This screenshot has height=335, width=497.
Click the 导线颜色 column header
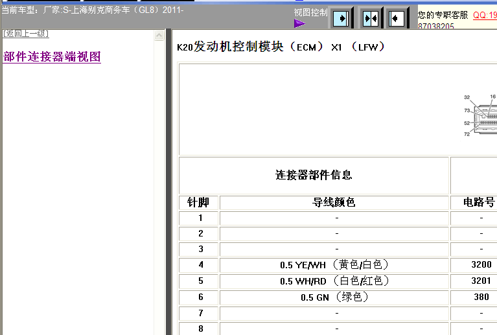pos(334,202)
